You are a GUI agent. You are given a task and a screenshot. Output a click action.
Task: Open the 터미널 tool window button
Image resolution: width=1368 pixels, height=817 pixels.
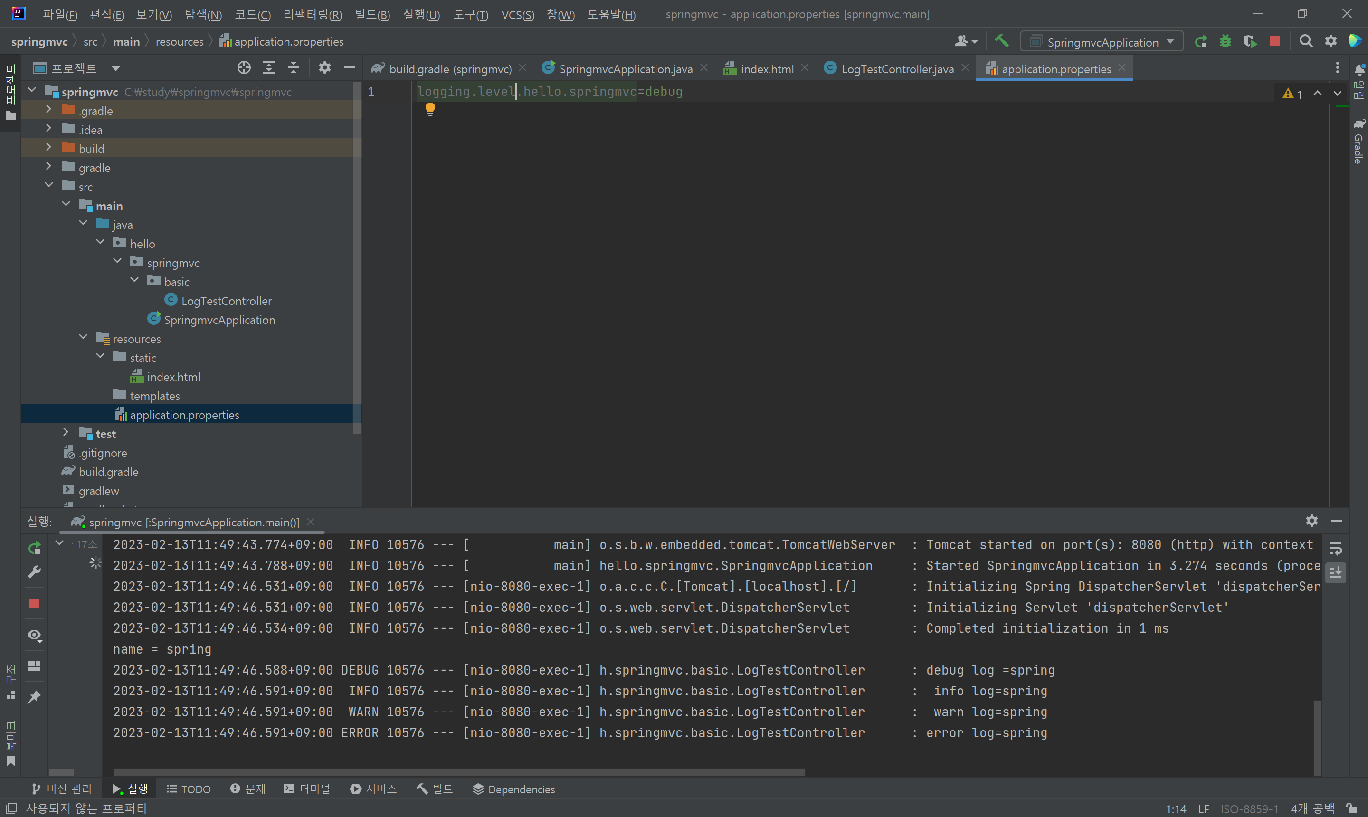coord(307,789)
